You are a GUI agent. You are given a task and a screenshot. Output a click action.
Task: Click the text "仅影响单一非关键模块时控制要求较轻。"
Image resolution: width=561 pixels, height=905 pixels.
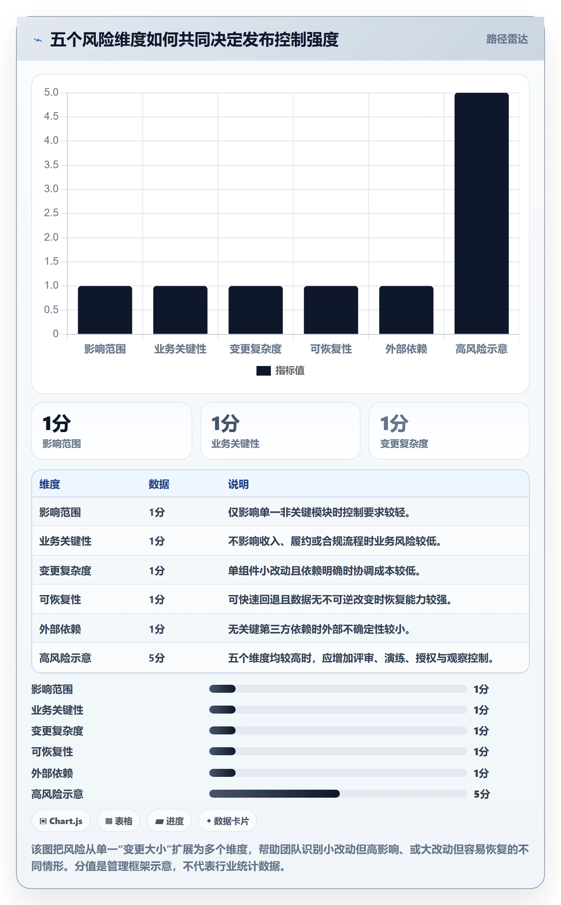click(x=319, y=512)
